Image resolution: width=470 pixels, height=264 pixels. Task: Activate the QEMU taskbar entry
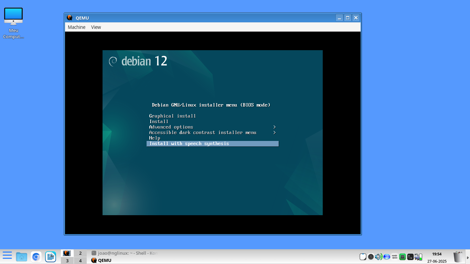102,260
